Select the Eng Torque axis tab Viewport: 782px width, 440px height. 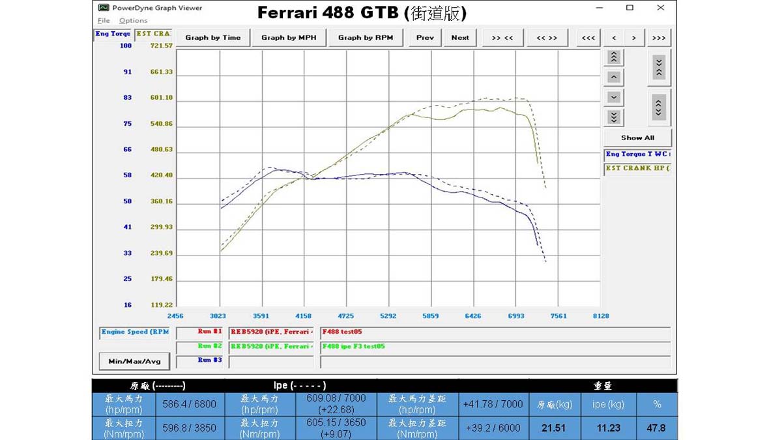(x=113, y=34)
